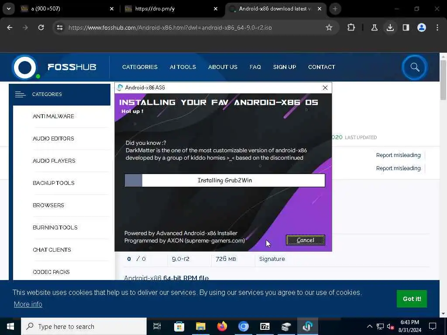
Task: Open Task View on the taskbar
Action: tap(157, 326)
